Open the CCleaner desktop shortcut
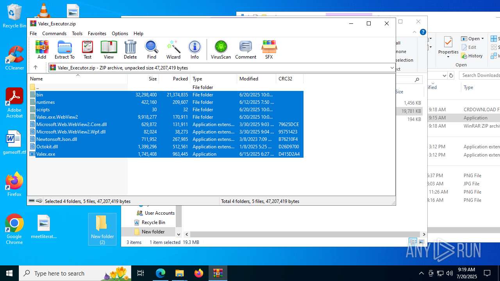This screenshot has height=281, width=500. pos(14,58)
